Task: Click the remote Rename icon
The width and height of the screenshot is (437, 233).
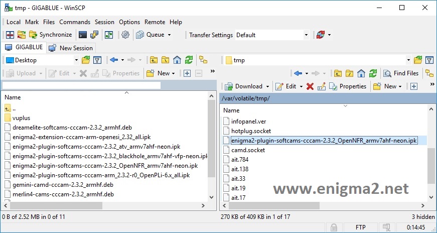Action: click(x=321, y=86)
